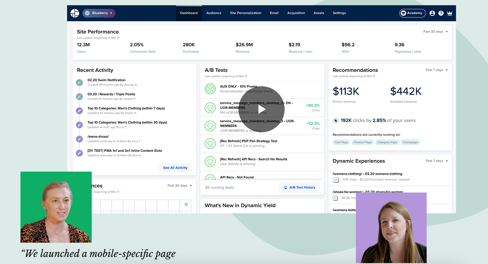Click trophy icon for +72.2% UOR-MEMBERS test
Screen dimensions: 488x264
[210, 126]
